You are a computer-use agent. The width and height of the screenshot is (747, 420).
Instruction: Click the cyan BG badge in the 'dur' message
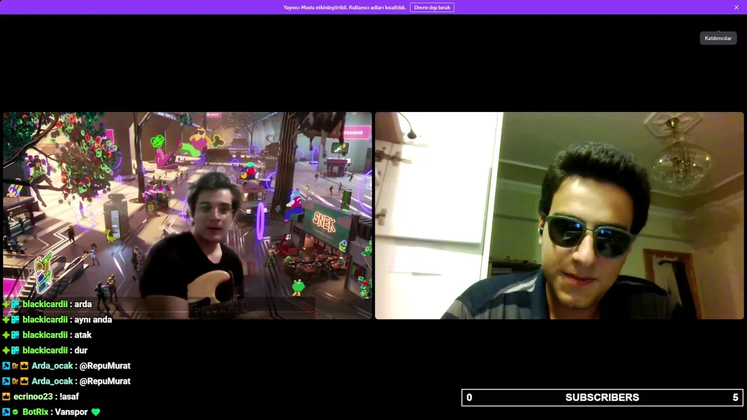(x=15, y=351)
